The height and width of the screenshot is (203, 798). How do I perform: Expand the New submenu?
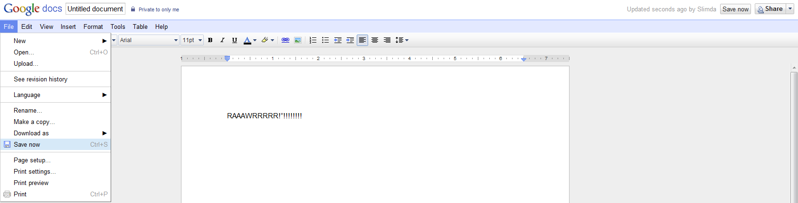pyautogui.click(x=56, y=41)
